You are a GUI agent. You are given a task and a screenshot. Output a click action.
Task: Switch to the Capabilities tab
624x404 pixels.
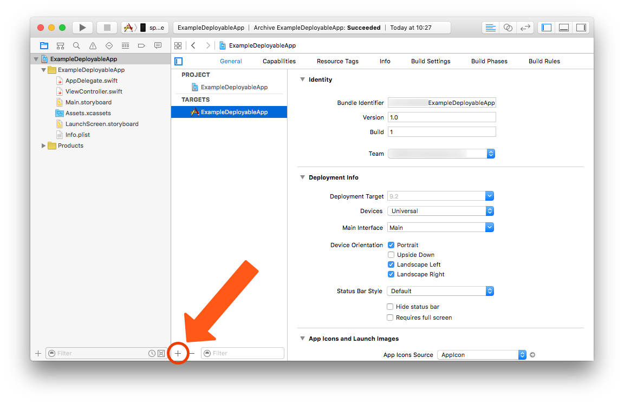tap(279, 61)
